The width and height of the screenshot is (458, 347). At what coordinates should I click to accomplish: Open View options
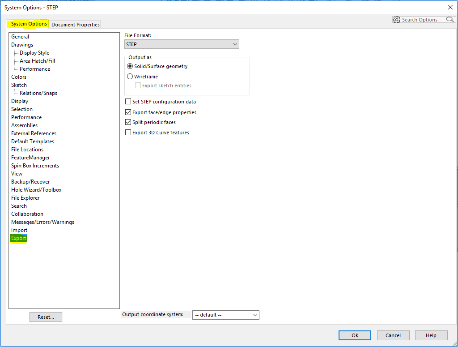point(17,174)
